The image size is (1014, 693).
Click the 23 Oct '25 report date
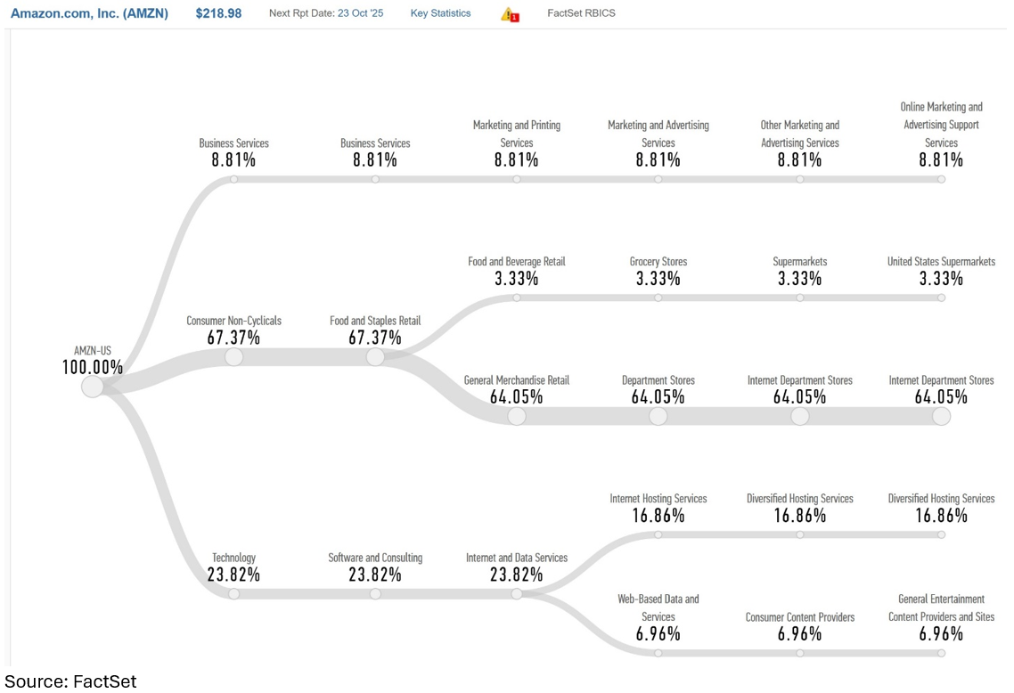[360, 13]
